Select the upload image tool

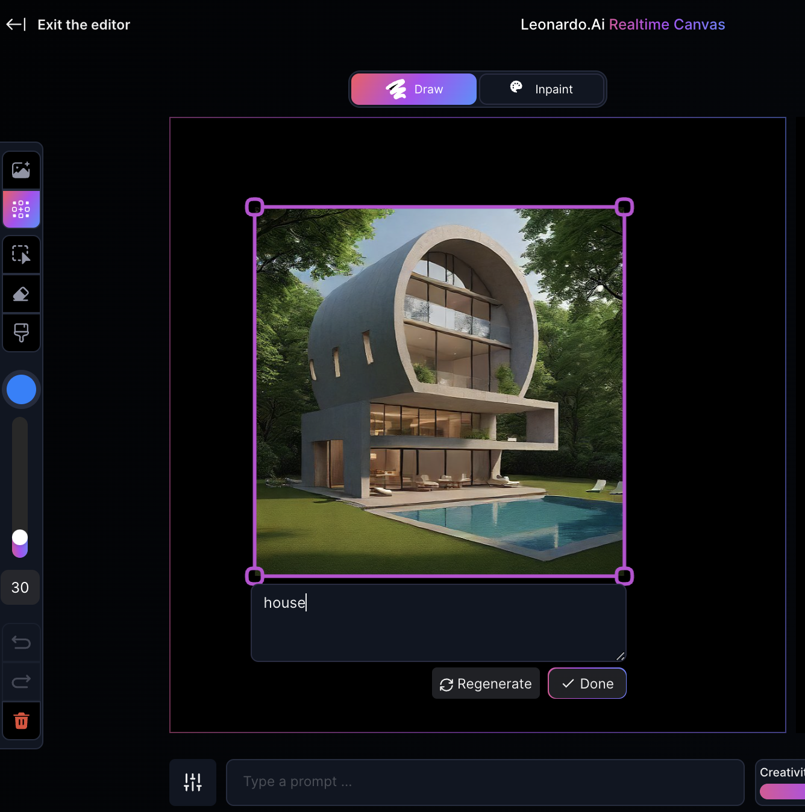coord(21,170)
